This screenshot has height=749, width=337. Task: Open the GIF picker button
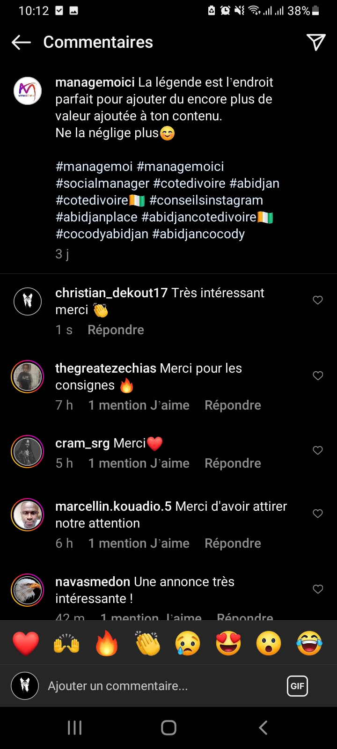point(297,686)
